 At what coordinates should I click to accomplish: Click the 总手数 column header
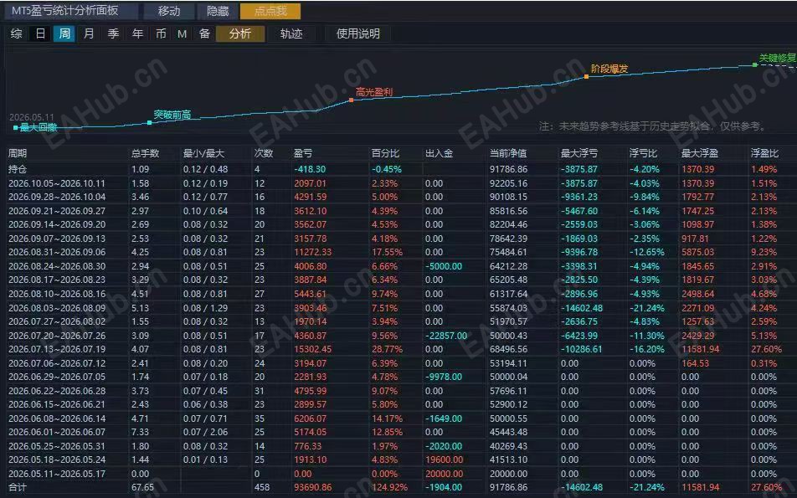146,153
